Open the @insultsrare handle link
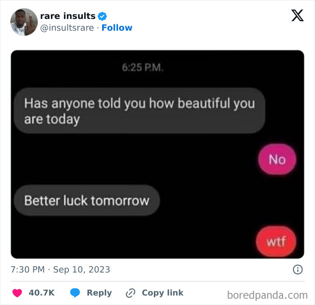The height and width of the screenshot is (305, 315). (x=68, y=28)
